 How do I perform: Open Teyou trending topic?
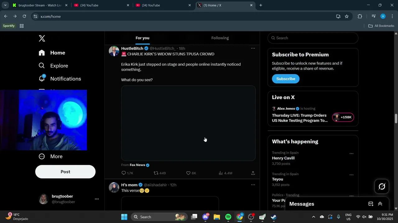[278, 179]
